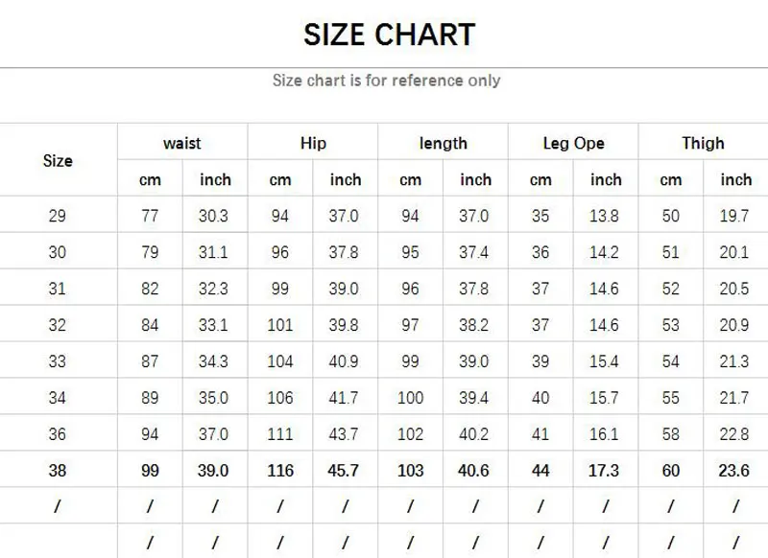Click the Size column header
Image resolution: width=768 pixels, height=558 pixels.
58,160
